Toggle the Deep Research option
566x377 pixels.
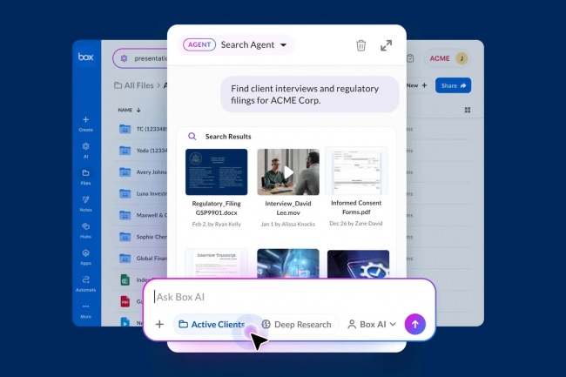pos(296,325)
